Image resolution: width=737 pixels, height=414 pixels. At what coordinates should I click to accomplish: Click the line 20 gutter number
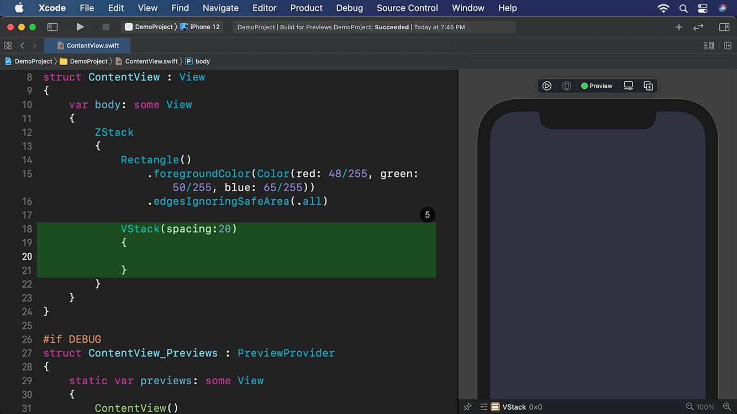pos(27,257)
